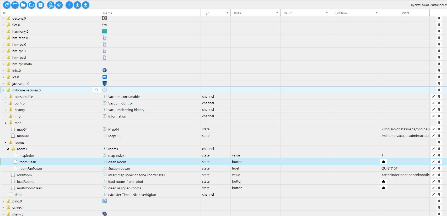Click the download arrow toolbar icon

coord(86,5)
